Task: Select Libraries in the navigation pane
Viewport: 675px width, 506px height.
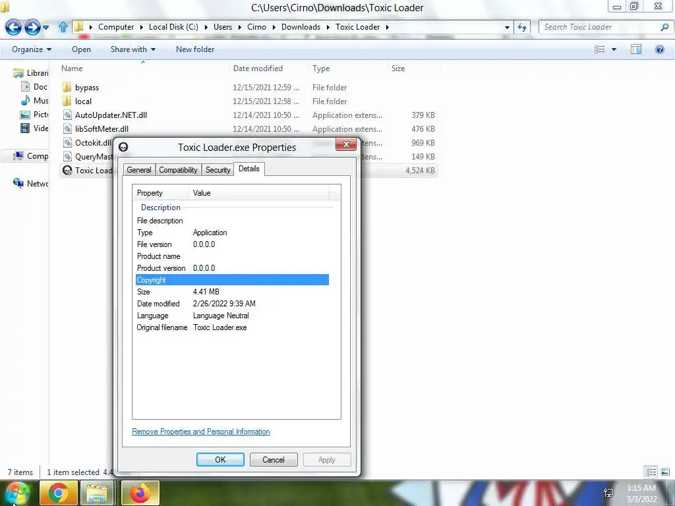Action: coord(30,73)
